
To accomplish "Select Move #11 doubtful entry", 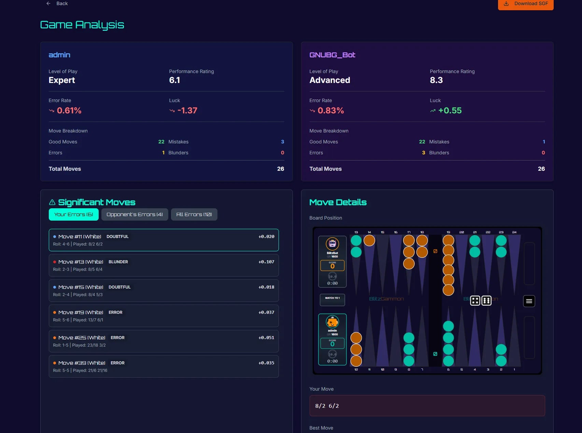I will click(x=164, y=240).
